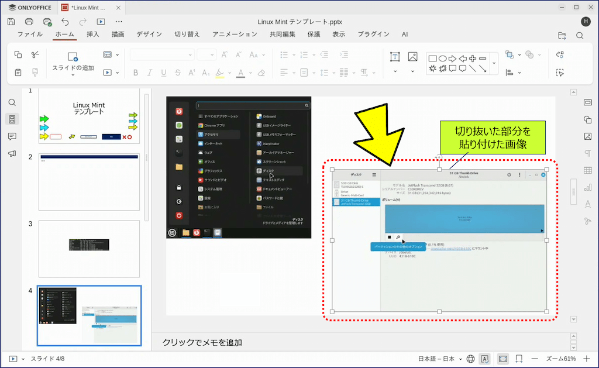Click the Undo arrow icon

click(65, 22)
